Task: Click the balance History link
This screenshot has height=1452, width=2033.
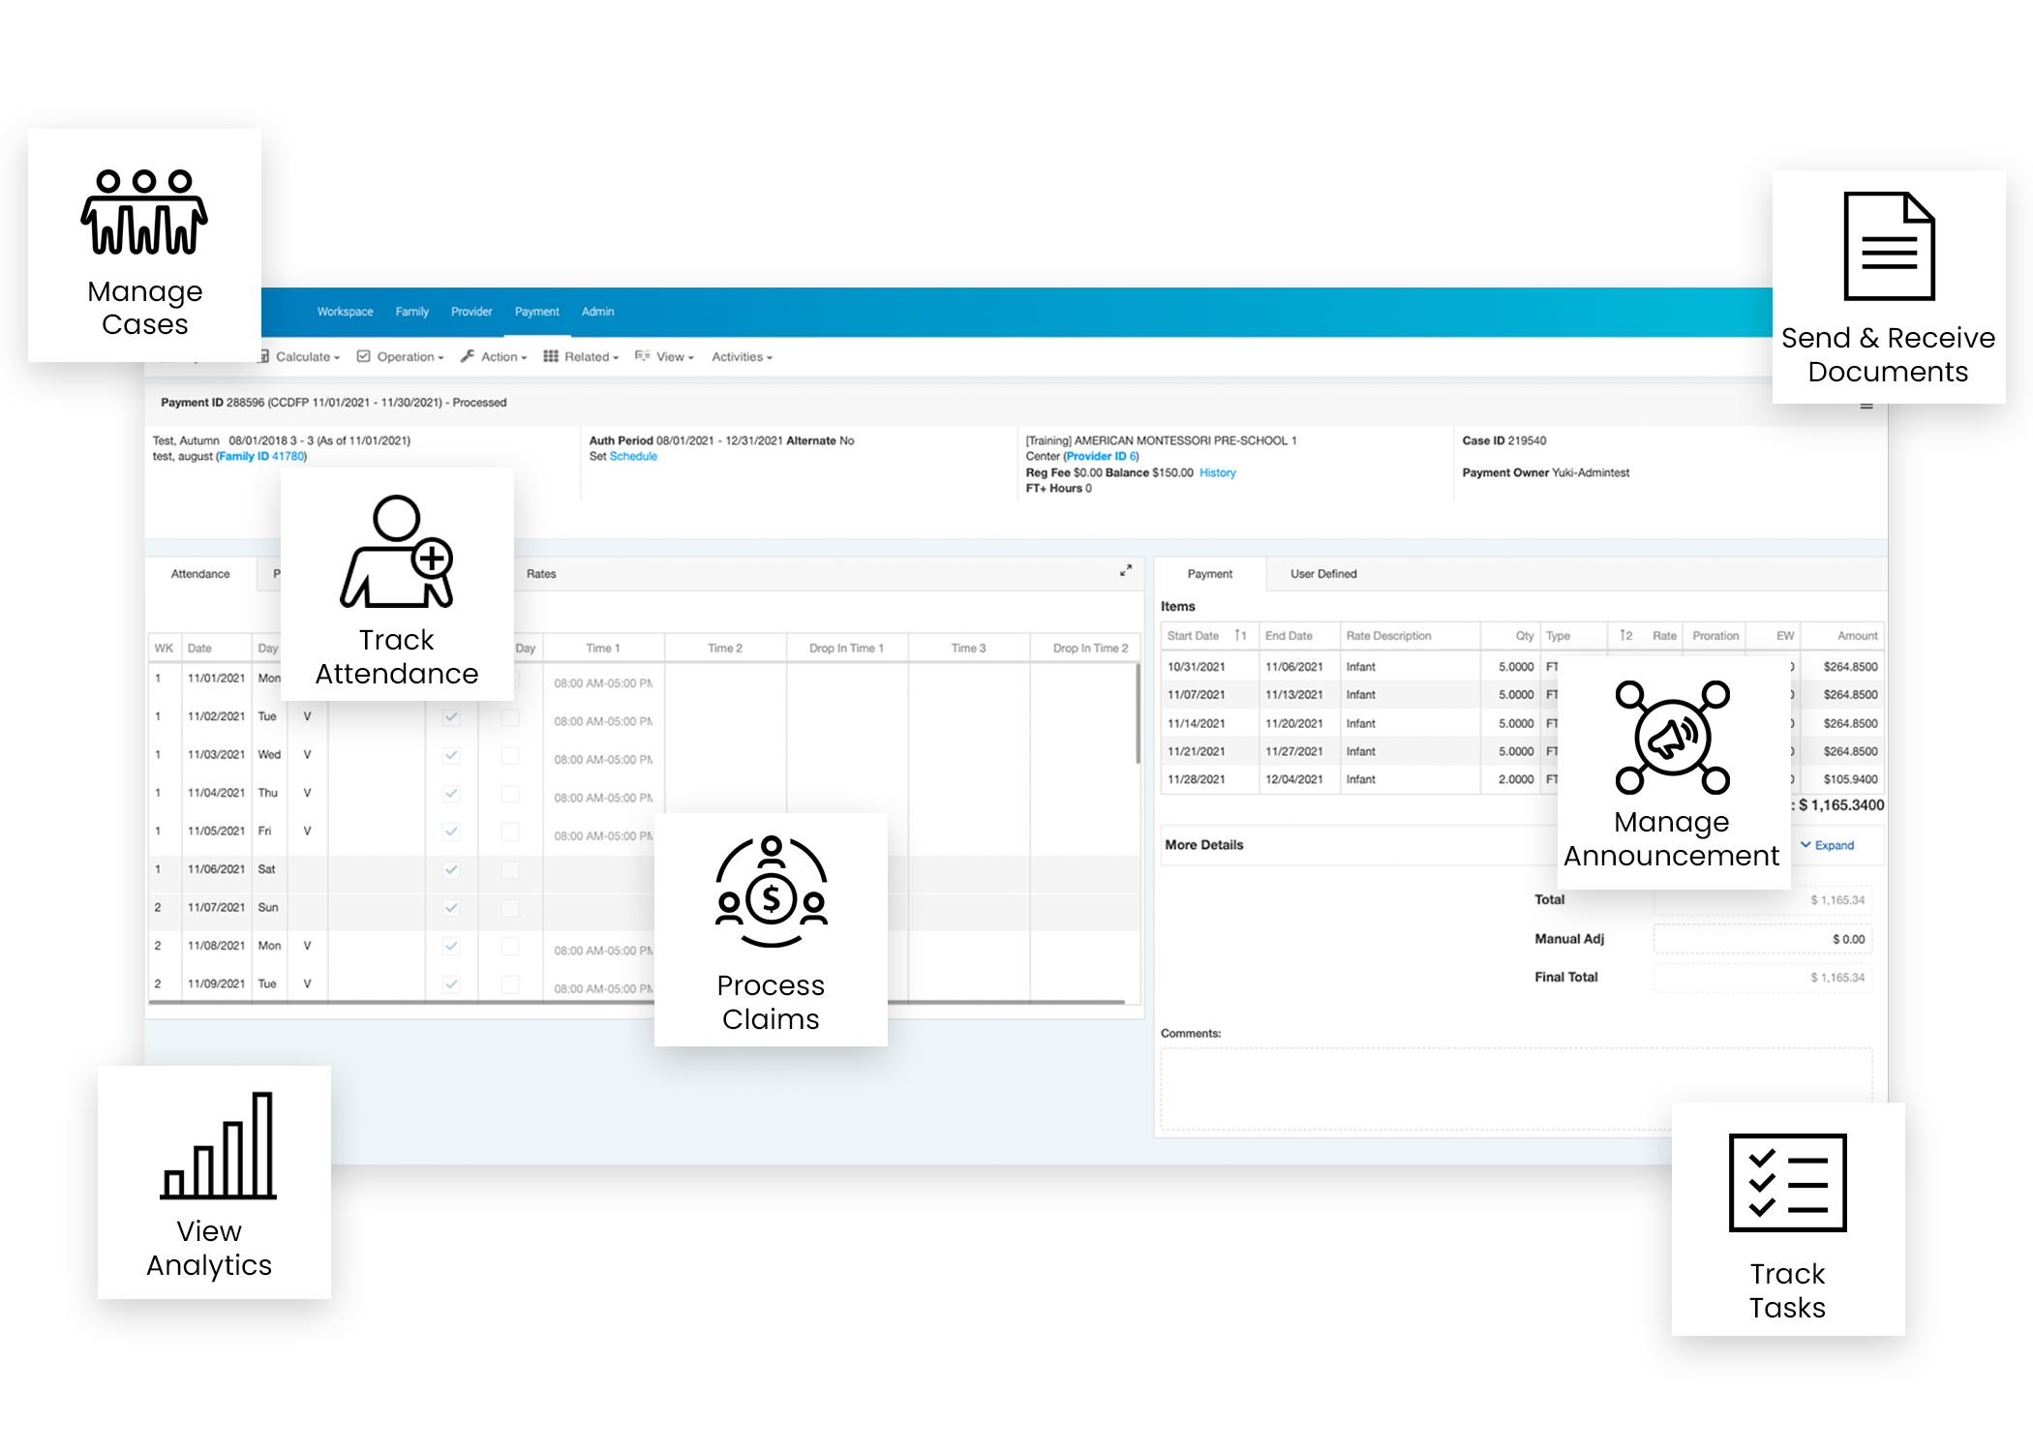Action: click(1217, 473)
